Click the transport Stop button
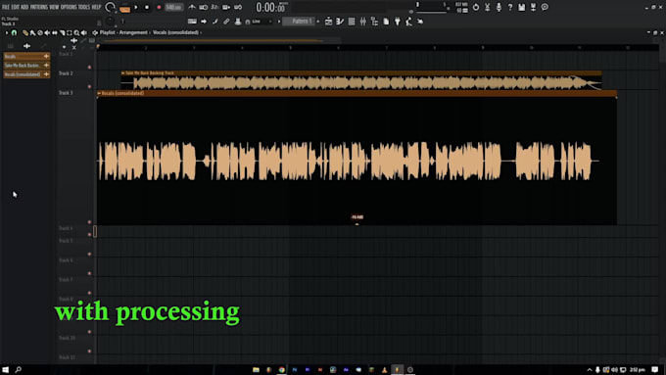666x375 pixels. click(147, 7)
